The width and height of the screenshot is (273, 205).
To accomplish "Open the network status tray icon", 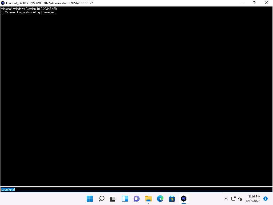I will coord(233,199).
